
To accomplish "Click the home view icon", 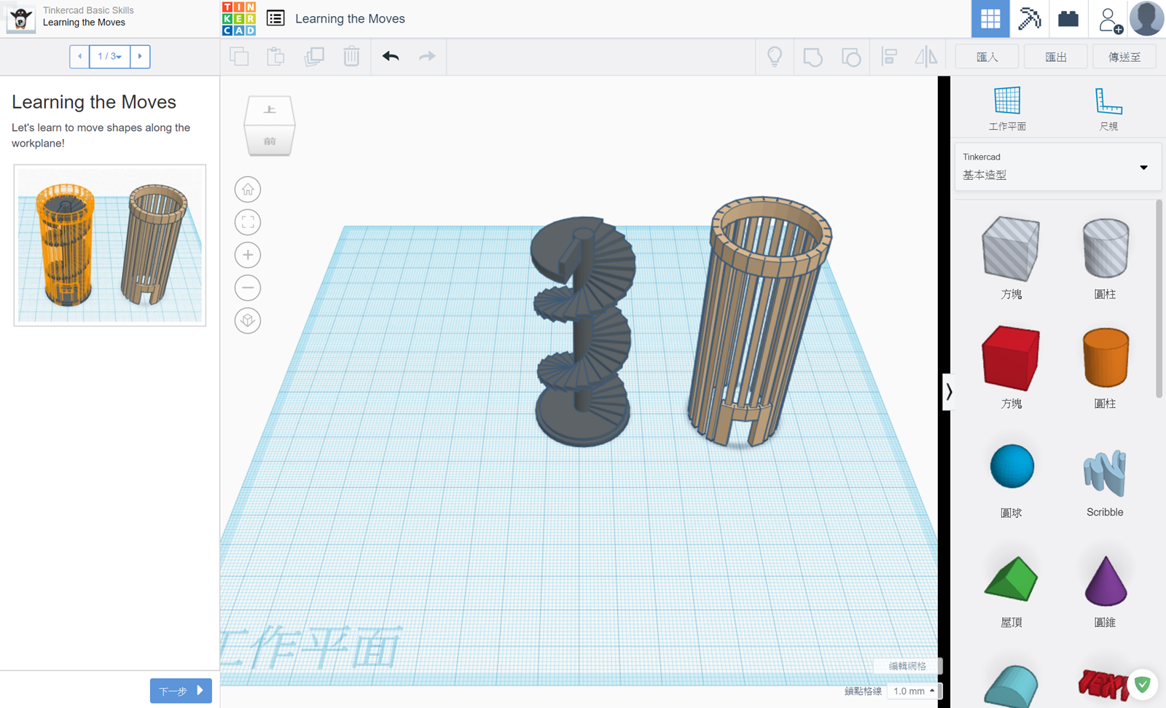I will [248, 189].
